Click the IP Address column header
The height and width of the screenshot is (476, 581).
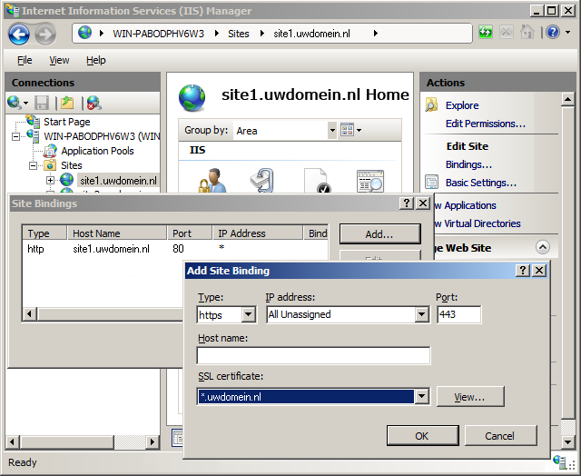(258, 233)
